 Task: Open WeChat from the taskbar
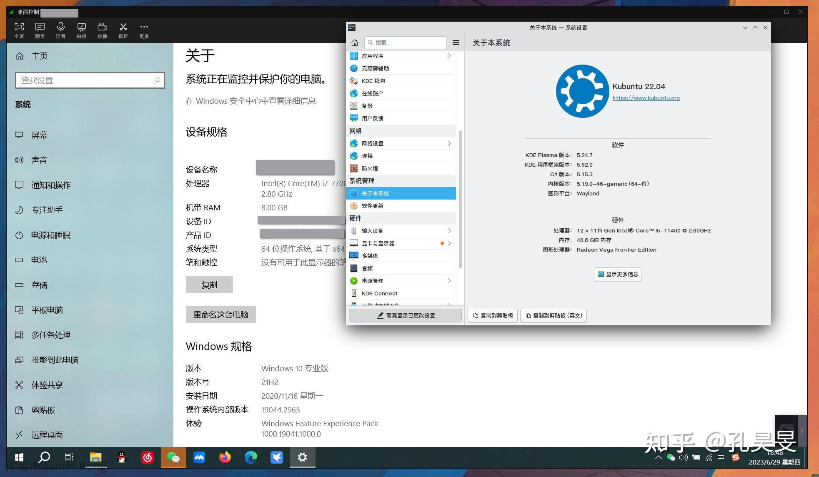click(173, 457)
